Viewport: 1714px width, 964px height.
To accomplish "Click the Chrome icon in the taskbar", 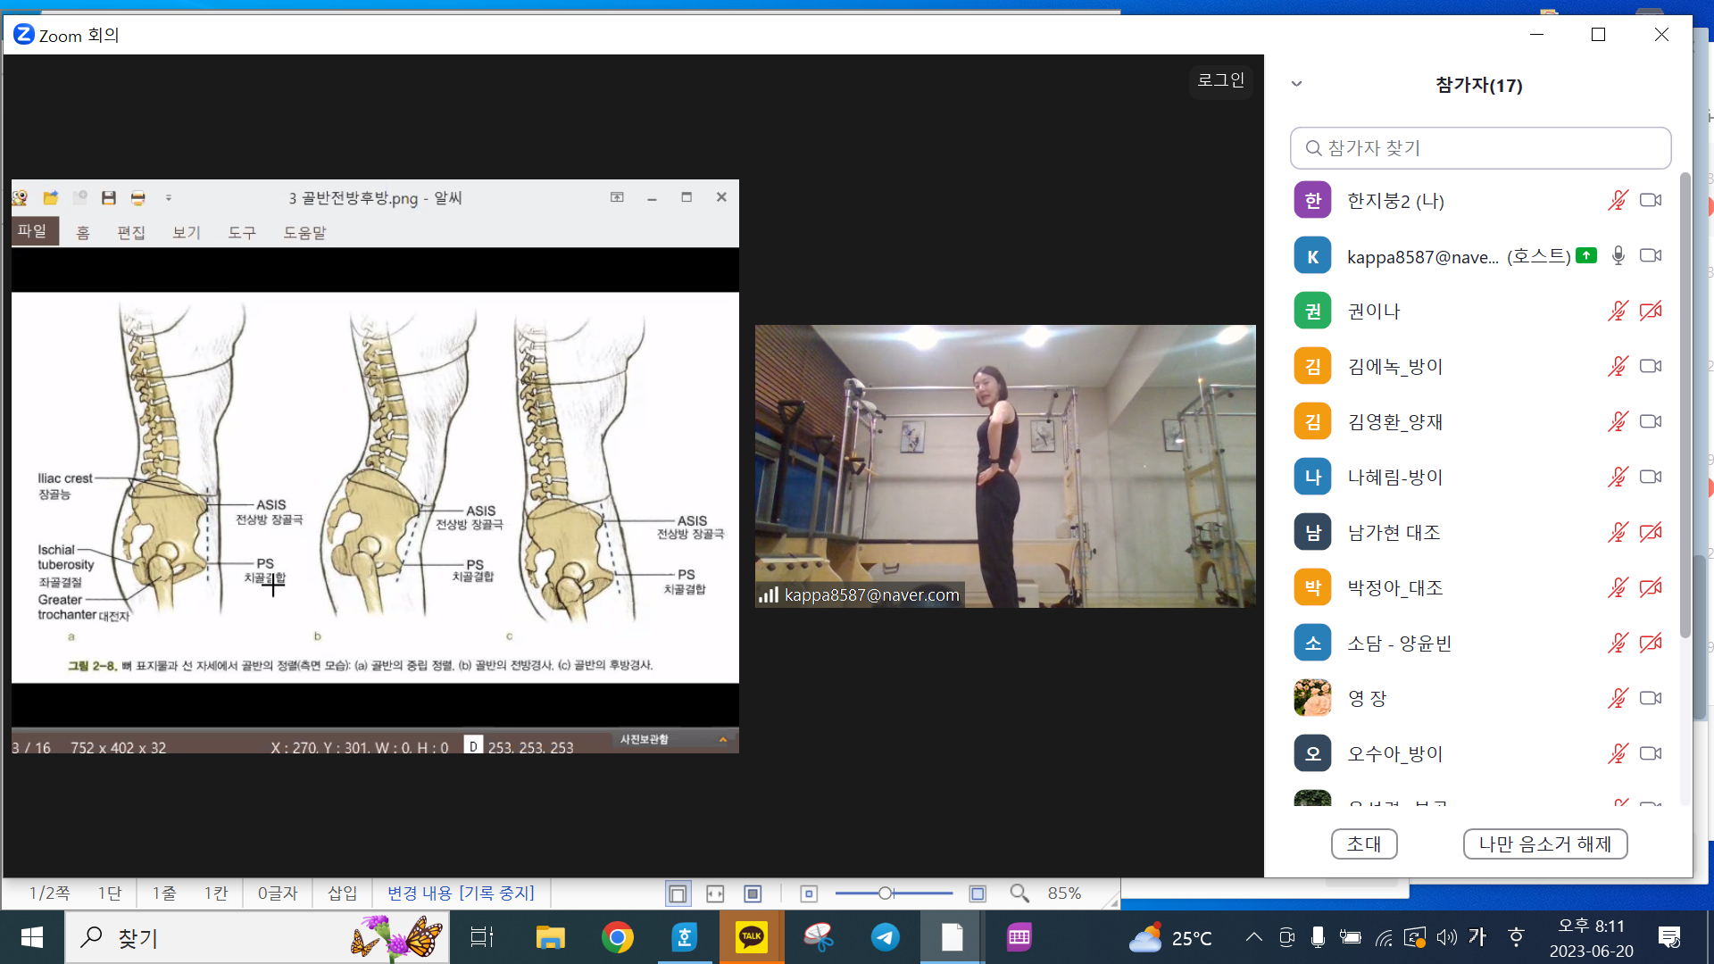I will pos(617,937).
